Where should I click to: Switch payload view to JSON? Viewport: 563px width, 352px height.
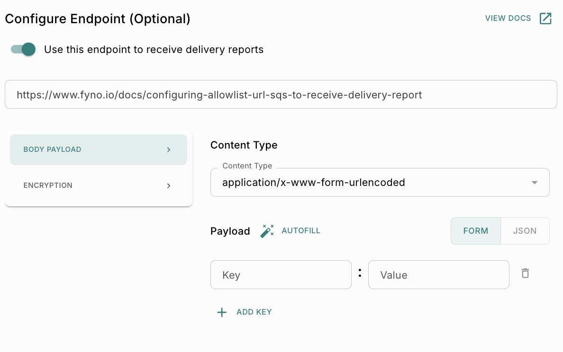pos(525,231)
